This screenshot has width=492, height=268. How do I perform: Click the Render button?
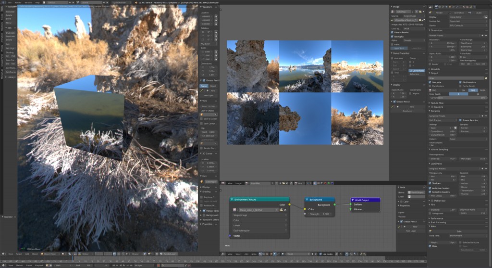(439, 13)
